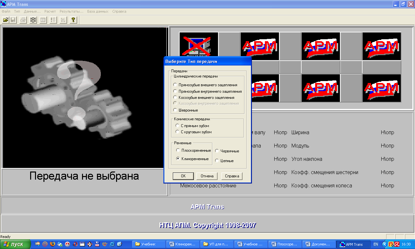Switch to Клинорем... Word taskbar button

point(183,244)
